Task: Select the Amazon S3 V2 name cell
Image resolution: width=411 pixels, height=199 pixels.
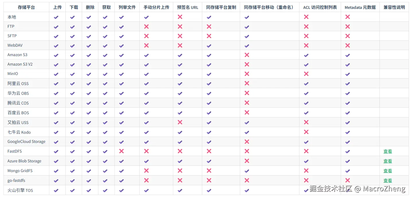Action: click(26, 64)
